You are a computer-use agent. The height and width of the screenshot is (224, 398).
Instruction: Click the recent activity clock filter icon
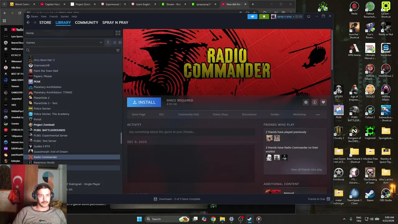pyautogui.click(x=114, y=42)
